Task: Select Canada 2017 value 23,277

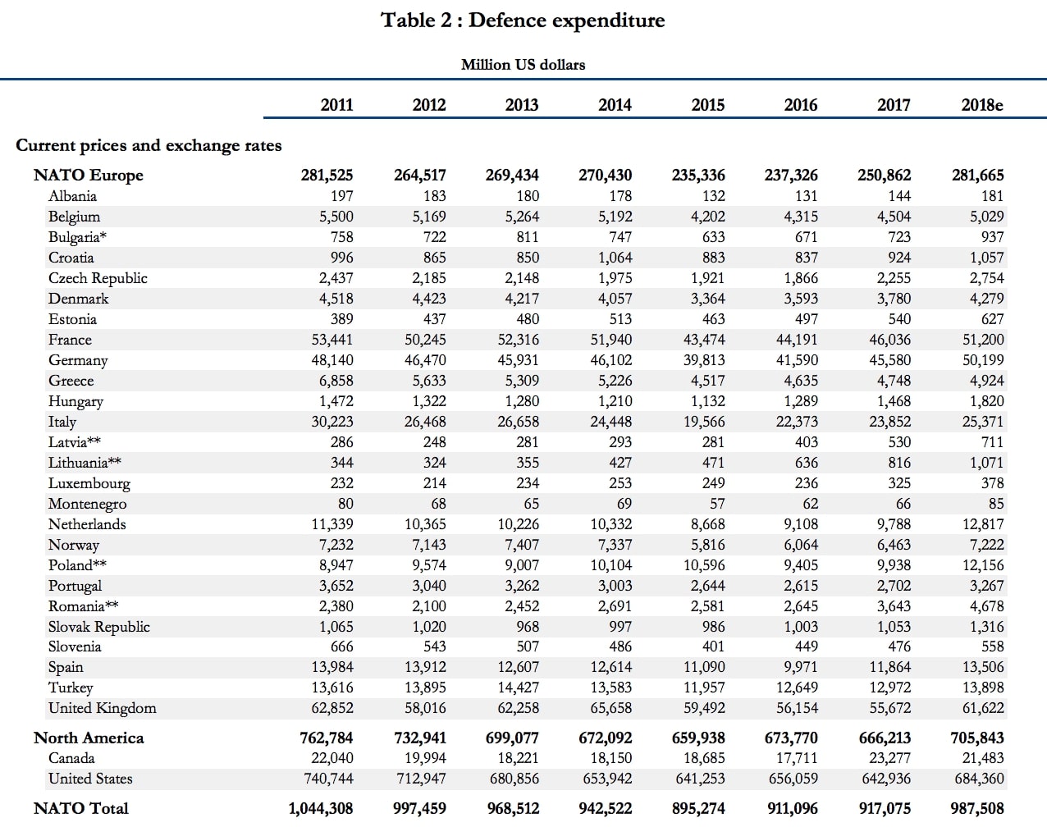Action: point(889,758)
